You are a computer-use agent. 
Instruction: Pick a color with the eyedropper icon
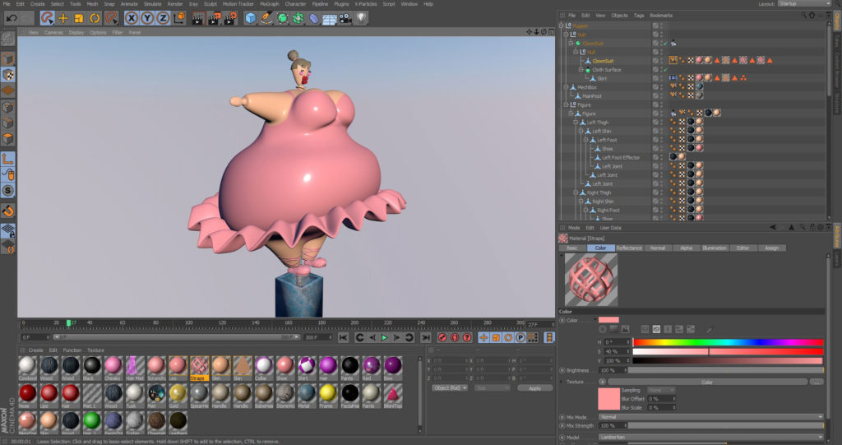coord(710,329)
